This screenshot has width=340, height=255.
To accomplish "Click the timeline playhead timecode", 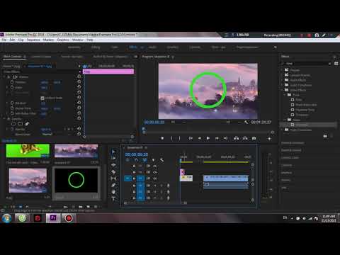I will pos(137,154).
